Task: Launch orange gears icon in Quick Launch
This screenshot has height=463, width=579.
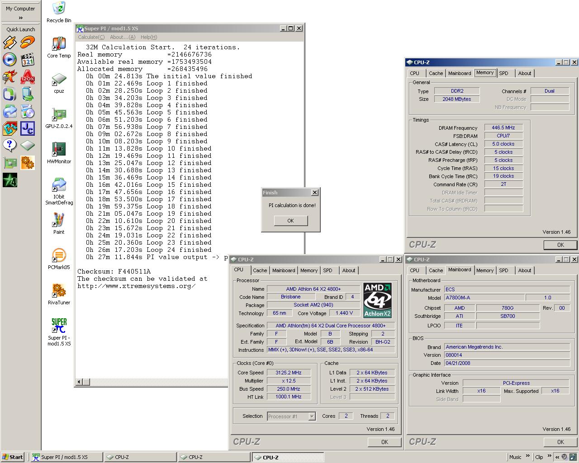Action: click(x=28, y=162)
